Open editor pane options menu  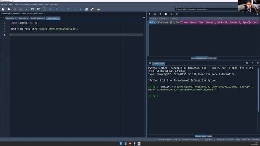pos(144,17)
